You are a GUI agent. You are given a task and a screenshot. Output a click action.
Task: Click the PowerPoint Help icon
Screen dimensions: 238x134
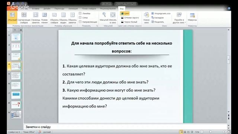pos(229,8)
